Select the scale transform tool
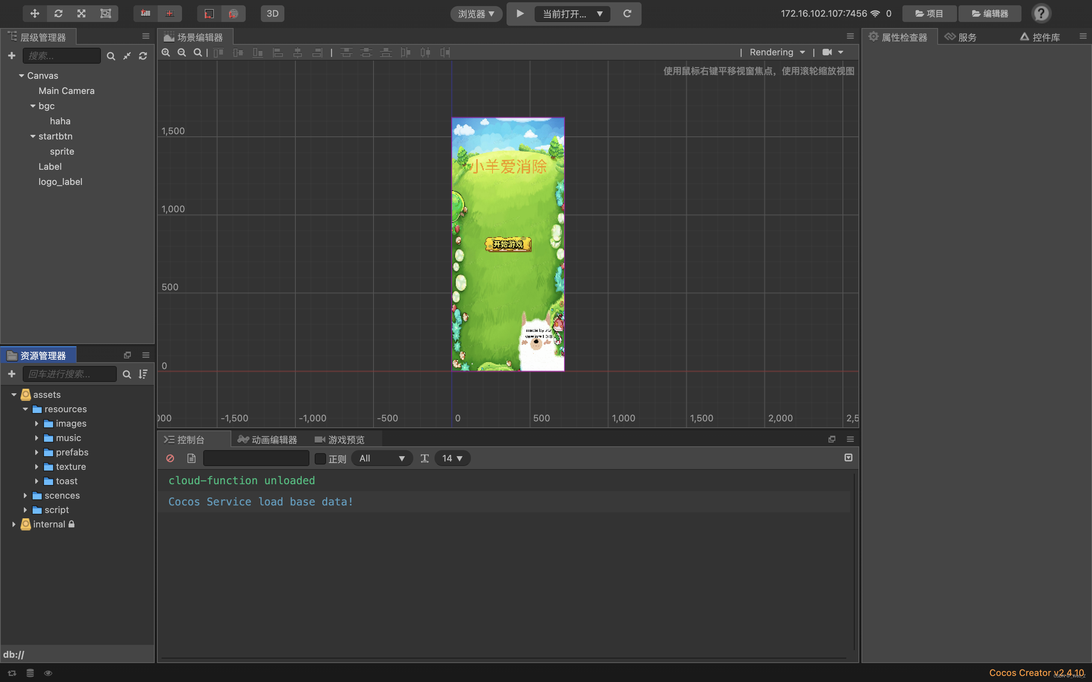The image size is (1092, 682). click(x=82, y=14)
